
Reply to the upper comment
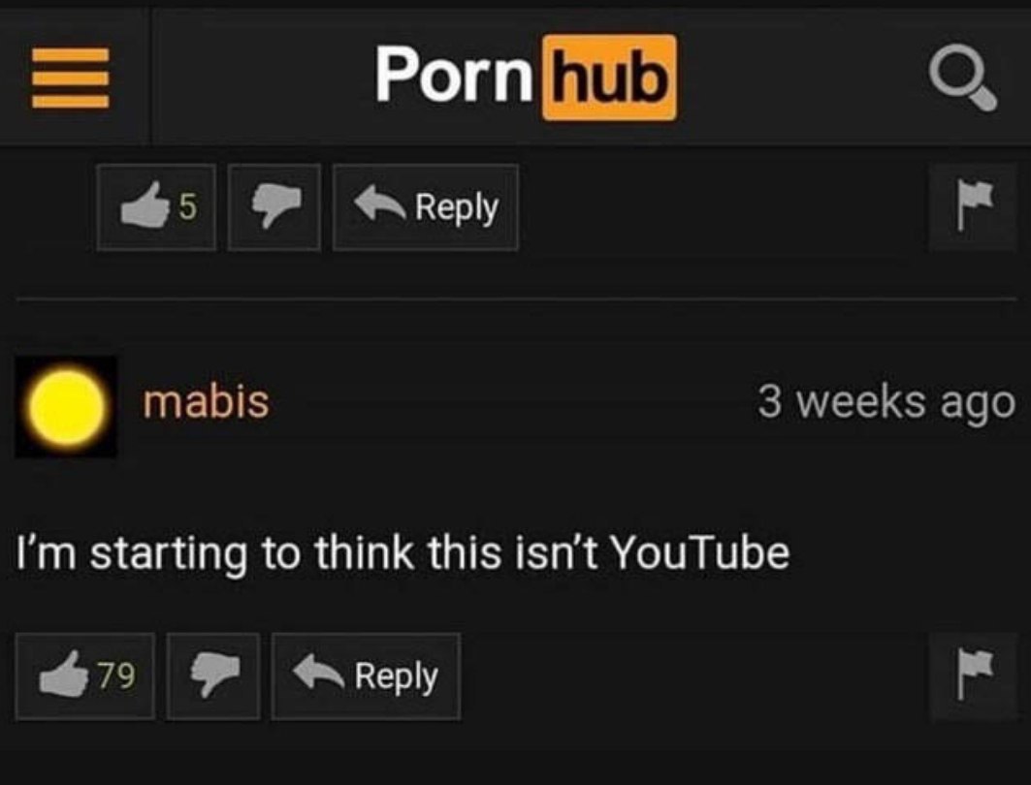[426, 207]
